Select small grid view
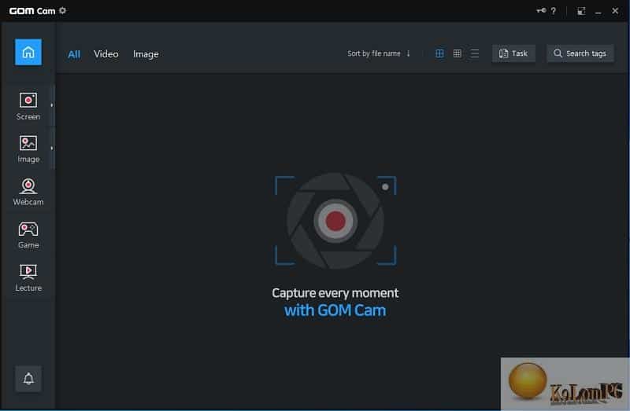This screenshot has width=630, height=411. [x=458, y=53]
